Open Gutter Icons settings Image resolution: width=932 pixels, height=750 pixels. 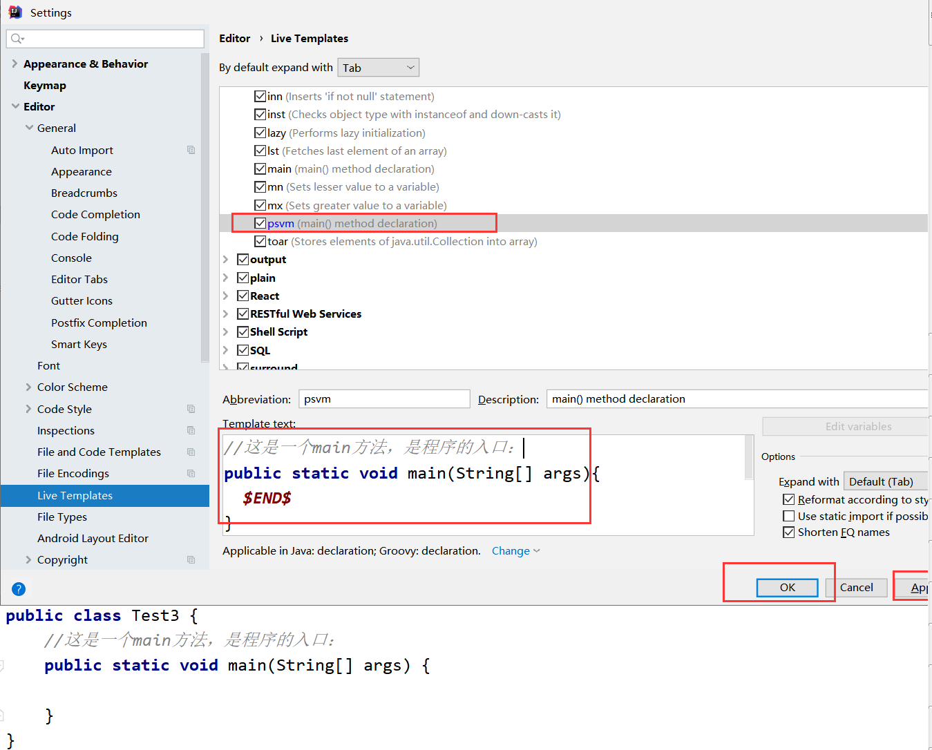(82, 300)
